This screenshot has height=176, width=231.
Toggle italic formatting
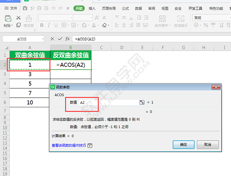coord(48,25)
